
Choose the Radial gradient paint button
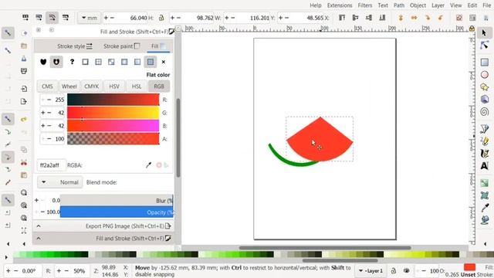[124, 62]
